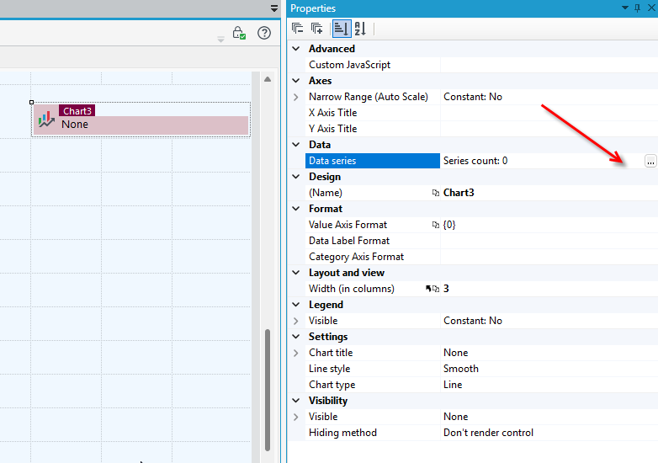This screenshot has width=658, height=463.
Task: Select the Line style Smooth value
Action: click(x=461, y=369)
